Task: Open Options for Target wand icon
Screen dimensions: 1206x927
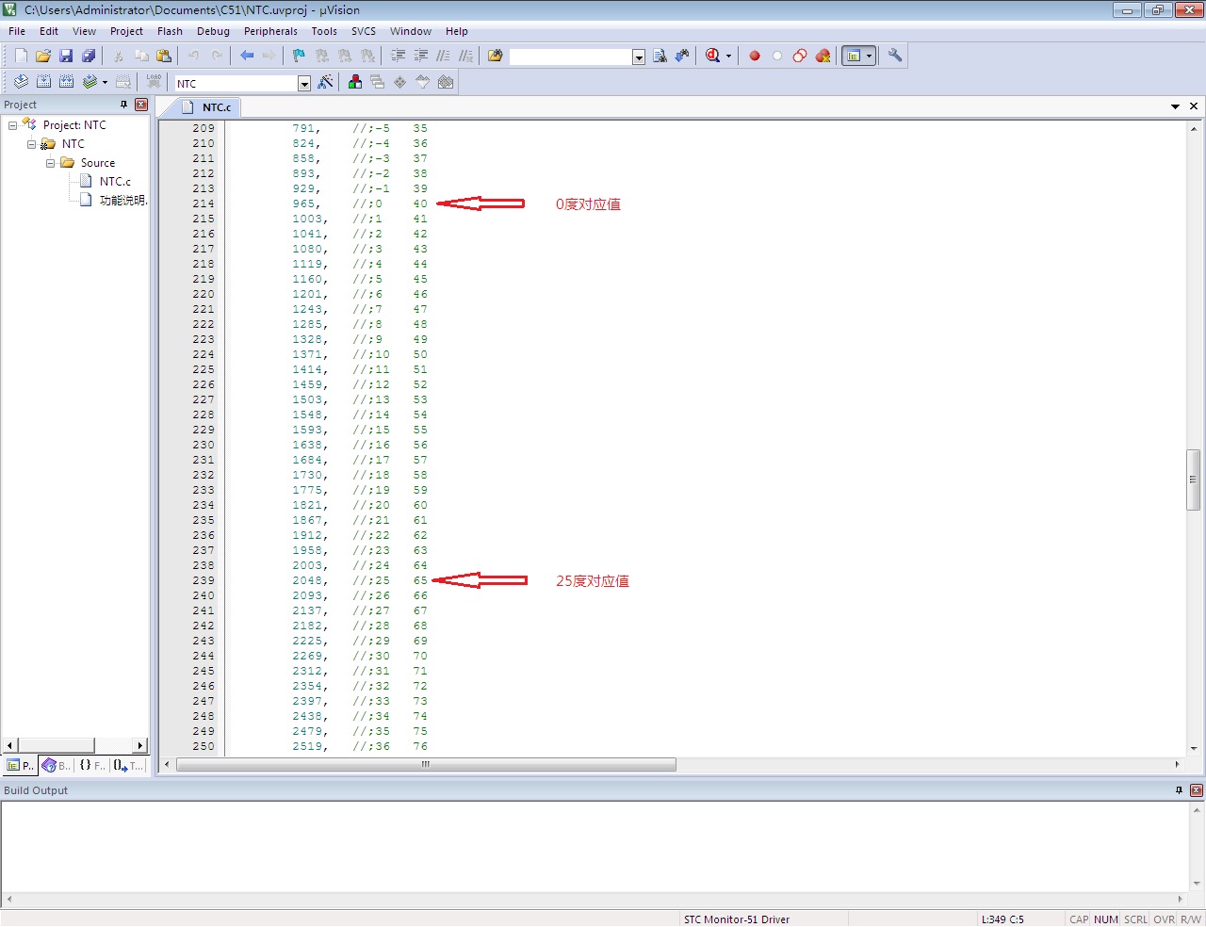Action: coord(325,82)
